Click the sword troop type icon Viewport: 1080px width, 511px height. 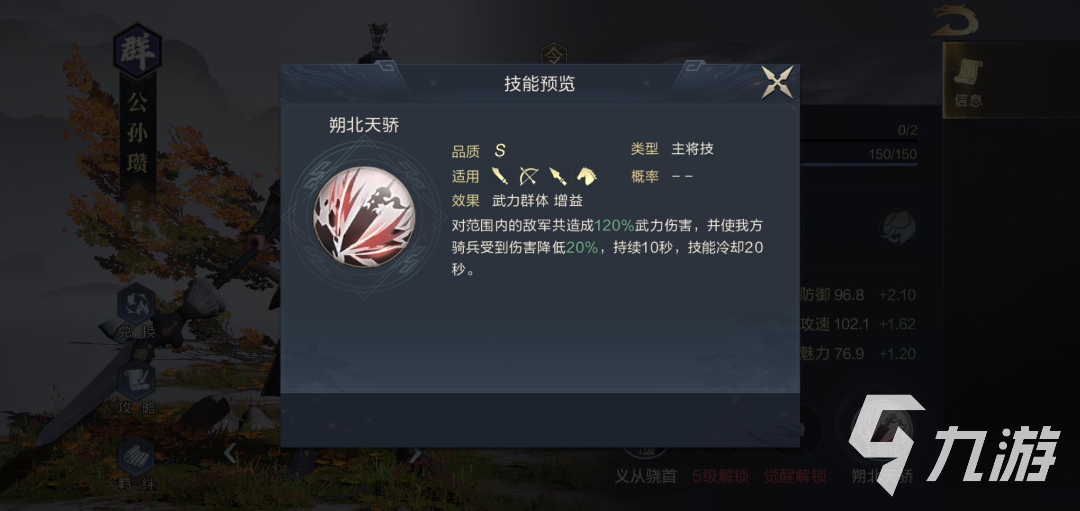tap(500, 176)
